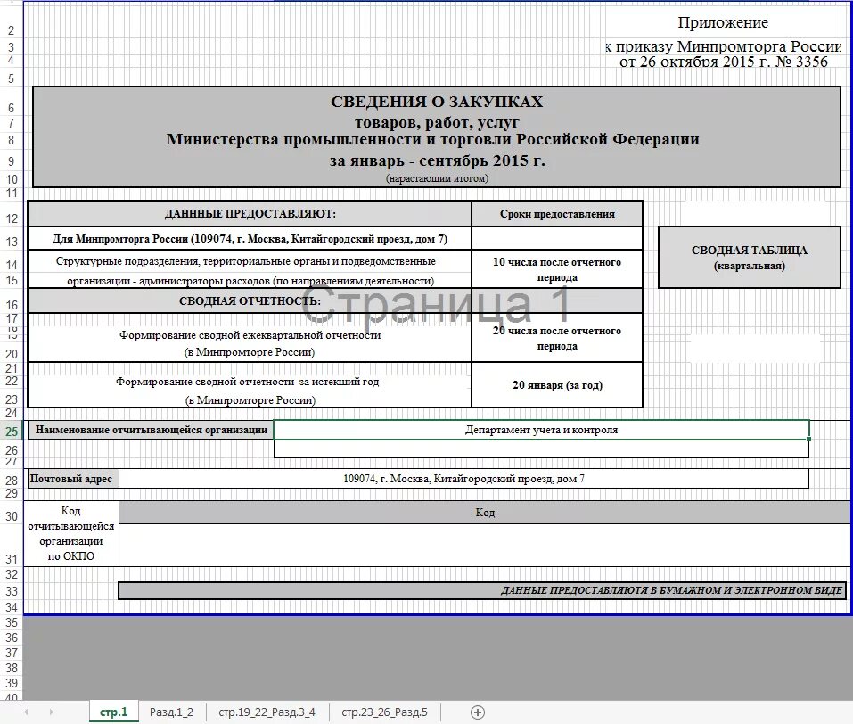Click the Министерства промышленности и торговли line
The image size is (853, 724).
click(x=432, y=139)
